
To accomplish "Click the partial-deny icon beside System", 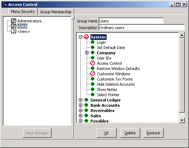I will point(86,37).
